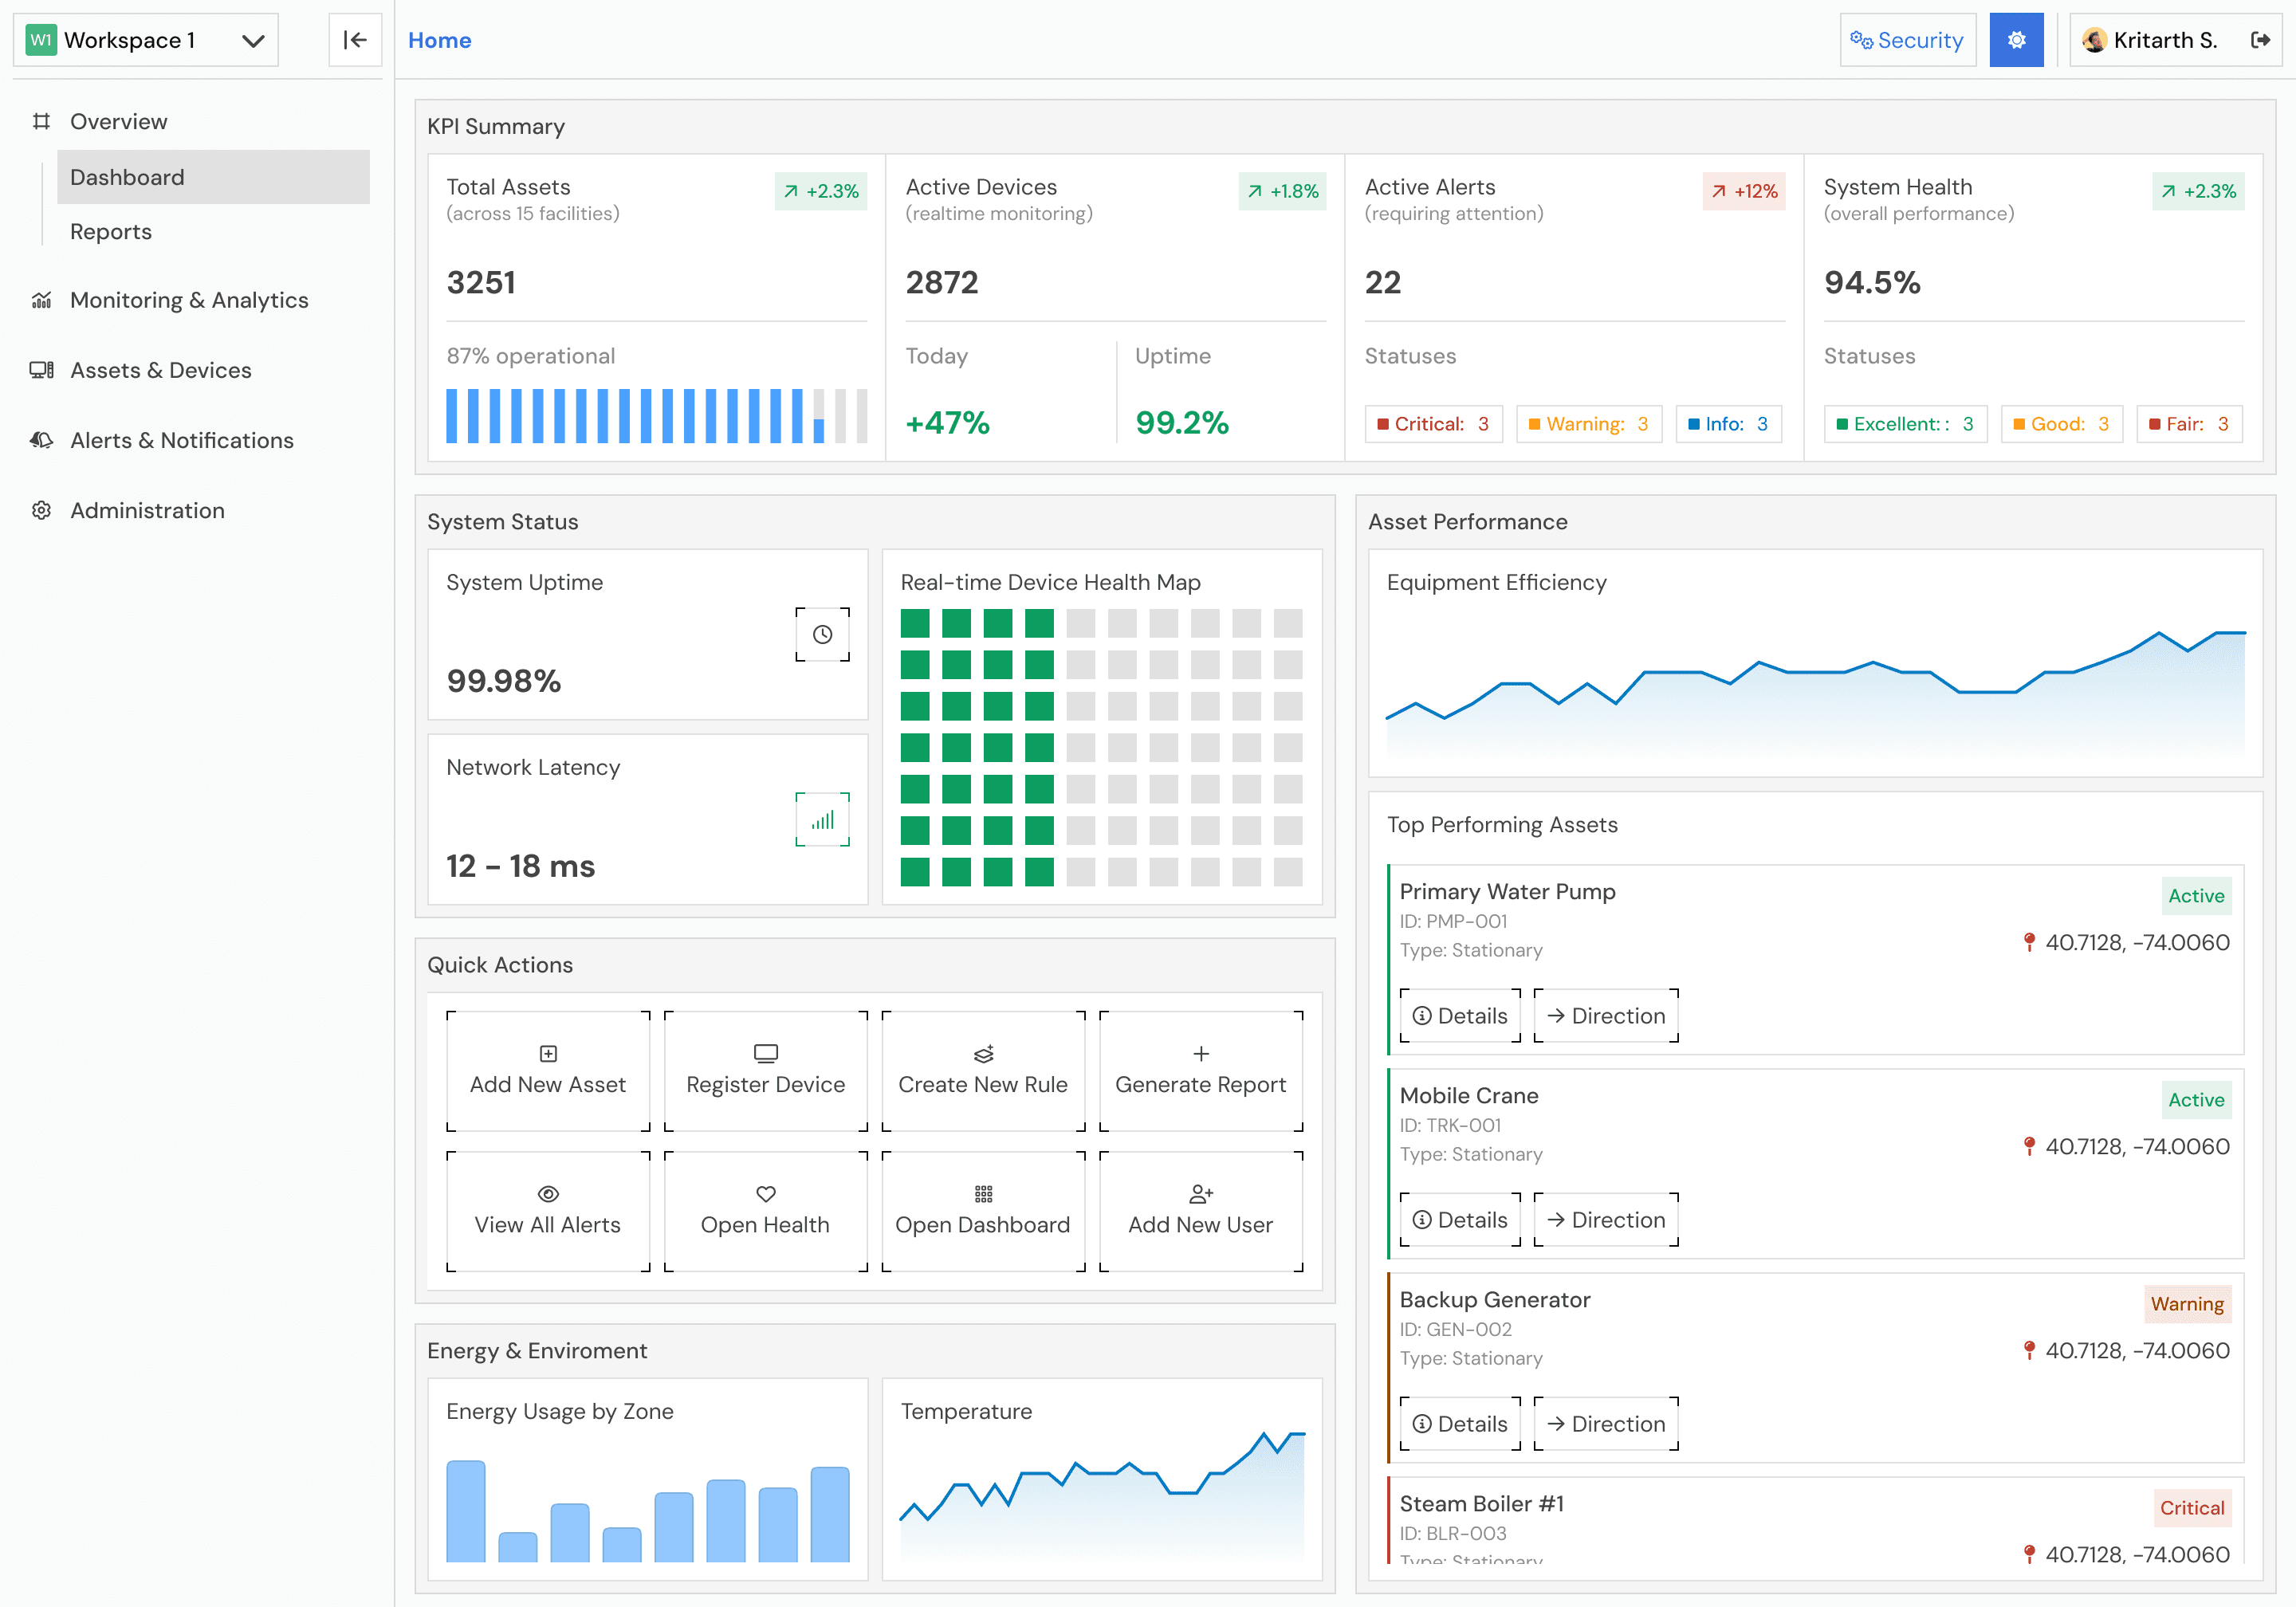Select Reports in the Overview submenu
This screenshot has width=2296, height=1607.
[111, 231]
